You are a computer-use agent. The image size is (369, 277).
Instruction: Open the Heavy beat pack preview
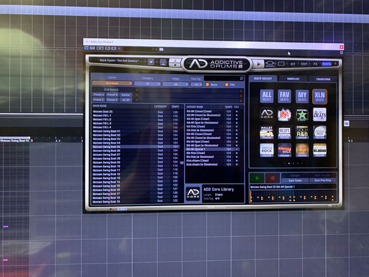(284, 132)
